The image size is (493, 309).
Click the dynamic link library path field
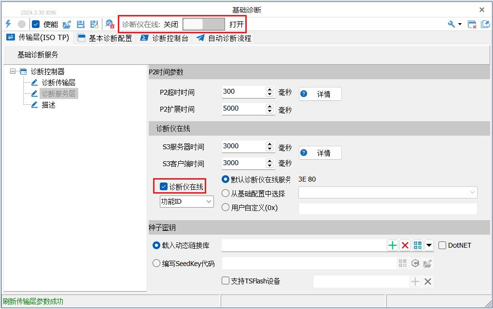[x=304, y=245]
